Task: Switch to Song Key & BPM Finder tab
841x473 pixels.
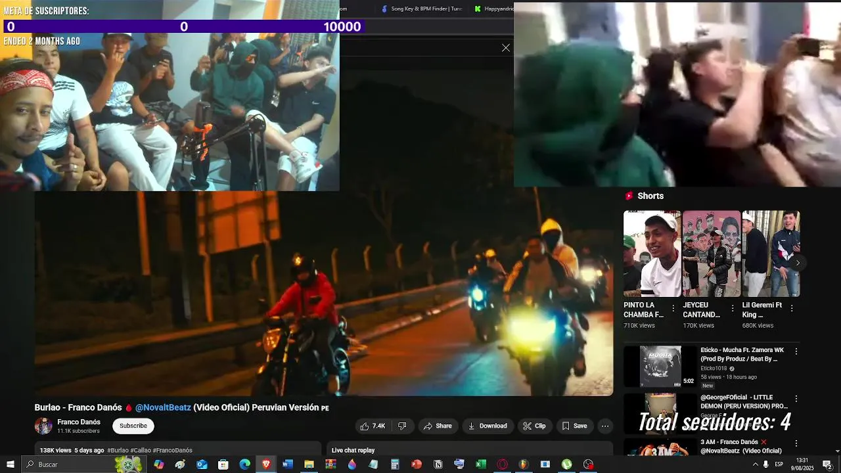Action: coord(422,9)
